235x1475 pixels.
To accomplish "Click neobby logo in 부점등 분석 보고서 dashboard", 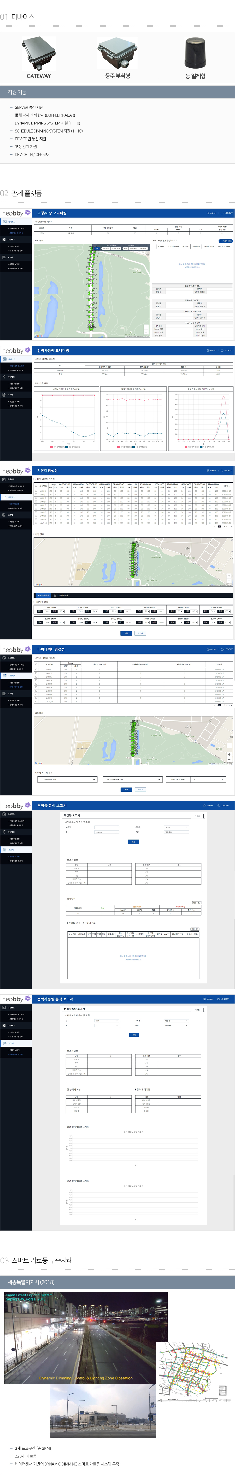I will [16, 806].
